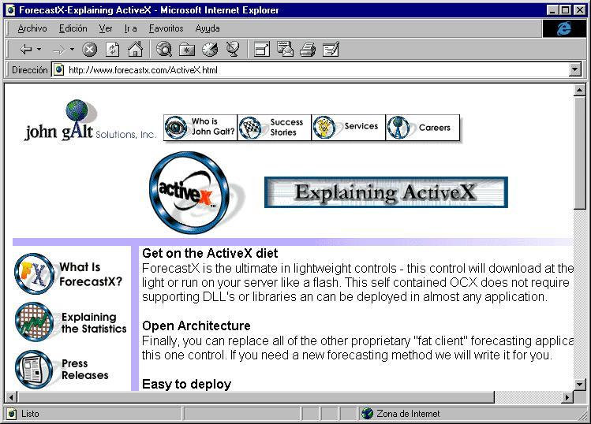Open the Favorites folder toolbar icon
Screen dimensions: 591x424
coord(187,50)
